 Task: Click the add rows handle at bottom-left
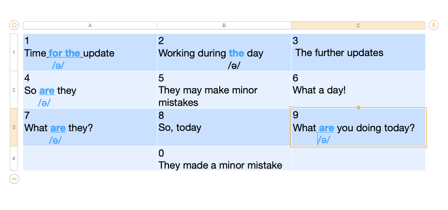(14, 178)
